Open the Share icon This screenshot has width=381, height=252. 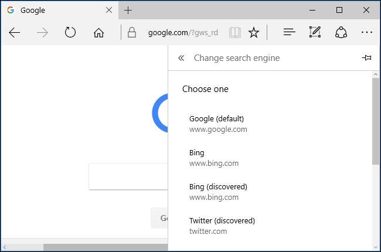[x=341, y=33]
